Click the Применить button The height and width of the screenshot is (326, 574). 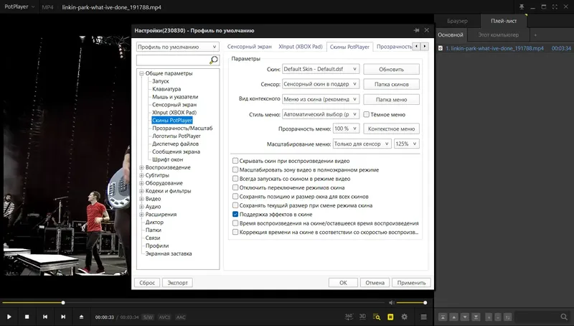pos(411,283)
